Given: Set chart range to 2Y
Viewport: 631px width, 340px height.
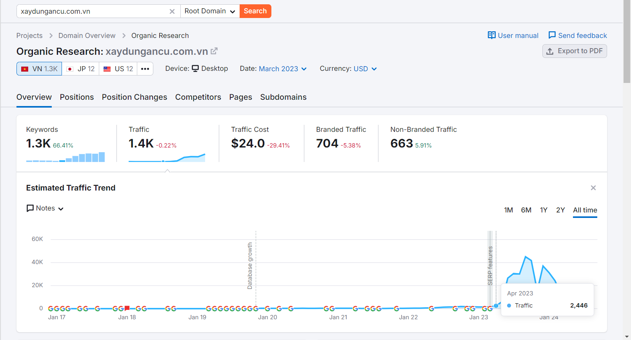Looking at the screenshot, I should [x=560, y=210].
